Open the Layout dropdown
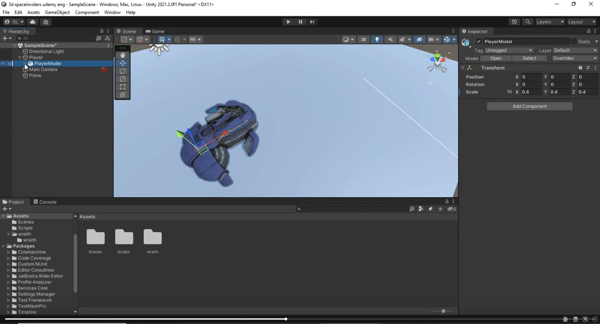 [x=582, y=22]
